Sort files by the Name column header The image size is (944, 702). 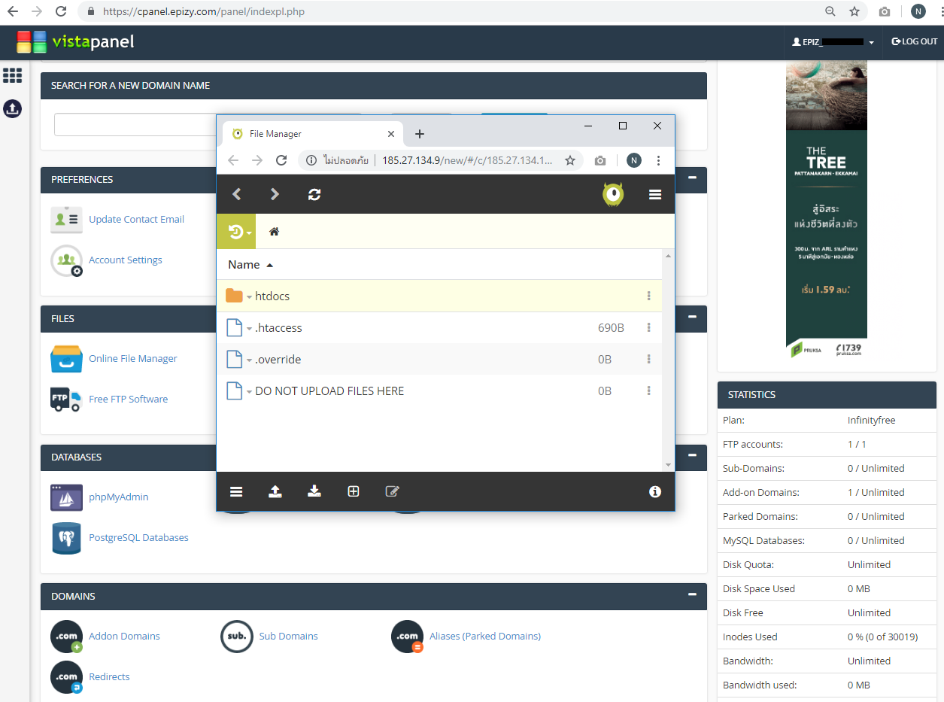244,265
